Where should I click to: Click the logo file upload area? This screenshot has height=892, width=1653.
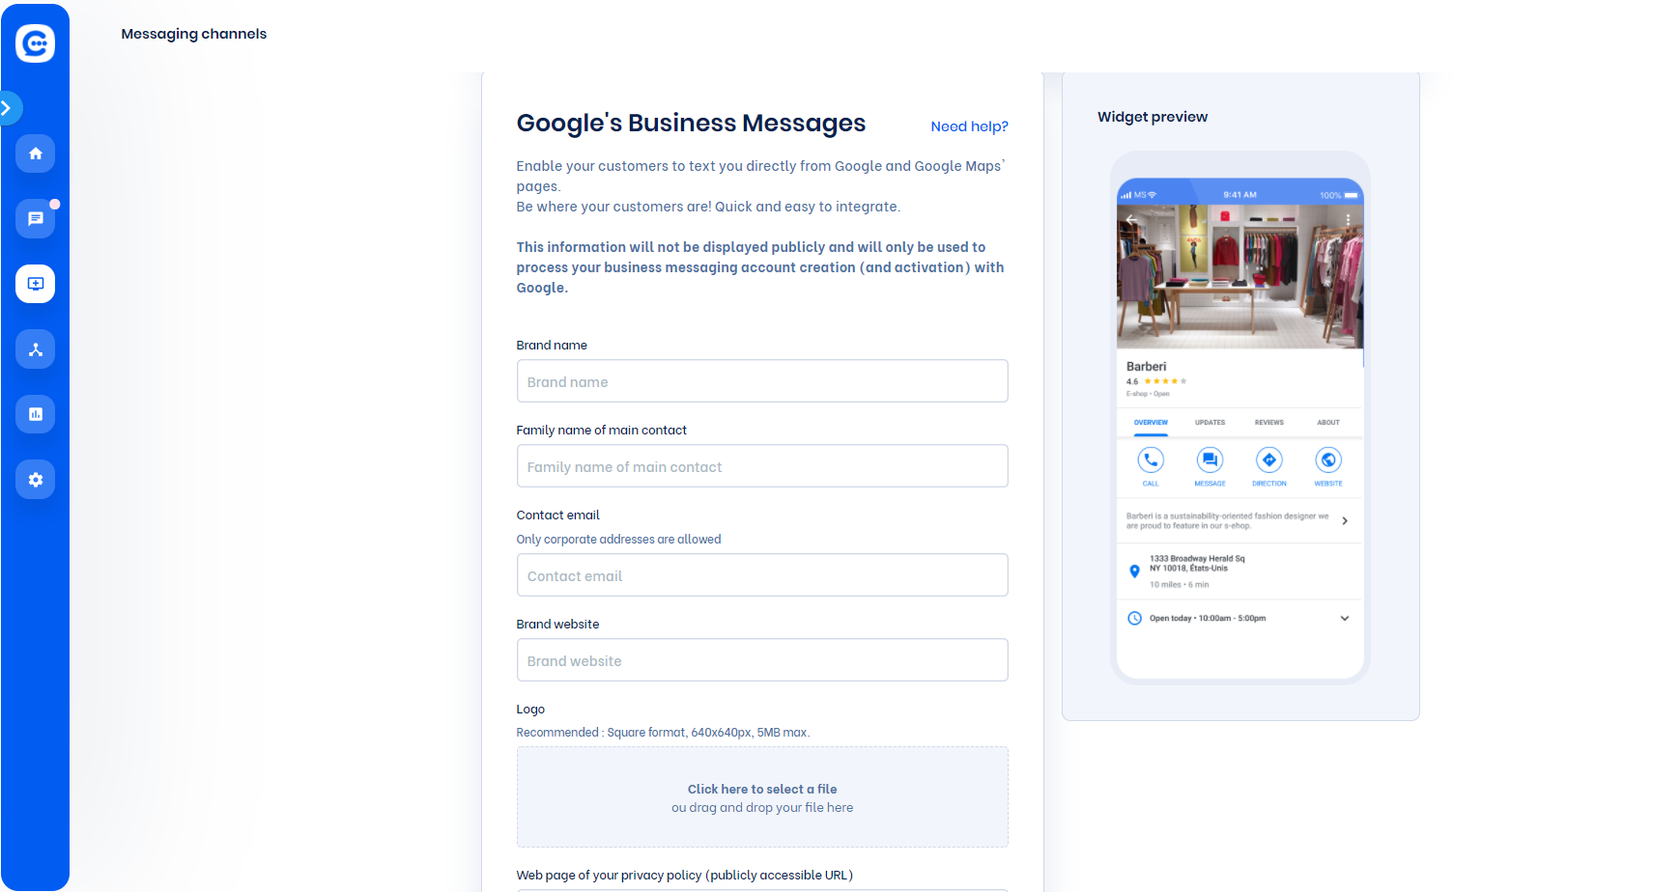click(x=762, y=797)
